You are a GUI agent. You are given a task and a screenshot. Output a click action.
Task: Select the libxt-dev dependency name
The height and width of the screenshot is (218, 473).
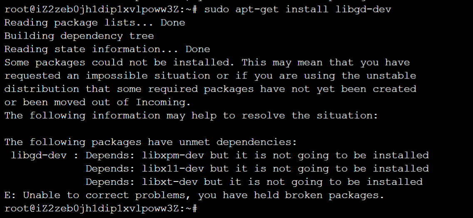(169, 182)
